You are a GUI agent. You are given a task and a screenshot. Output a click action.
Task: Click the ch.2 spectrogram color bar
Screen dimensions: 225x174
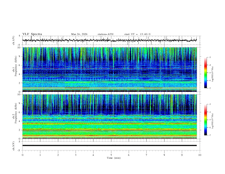[x=206, y=120]
